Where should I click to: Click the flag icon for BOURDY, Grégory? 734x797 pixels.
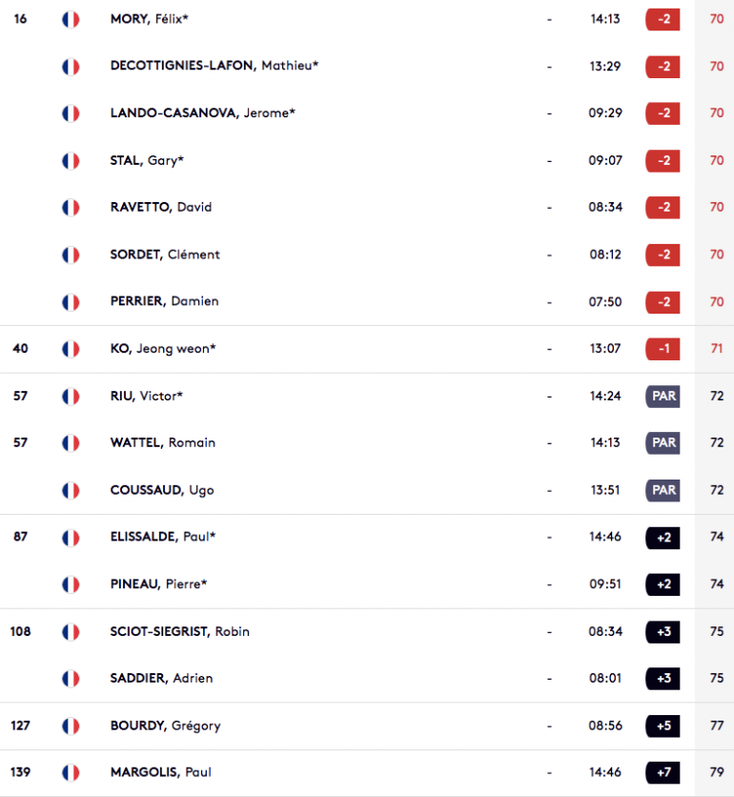[x=71, y=725]
